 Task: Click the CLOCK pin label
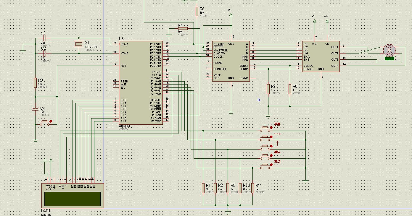[218, 57]
